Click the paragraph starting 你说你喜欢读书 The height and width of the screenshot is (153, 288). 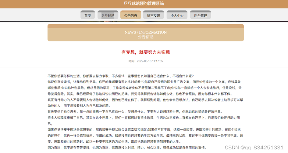144,88
